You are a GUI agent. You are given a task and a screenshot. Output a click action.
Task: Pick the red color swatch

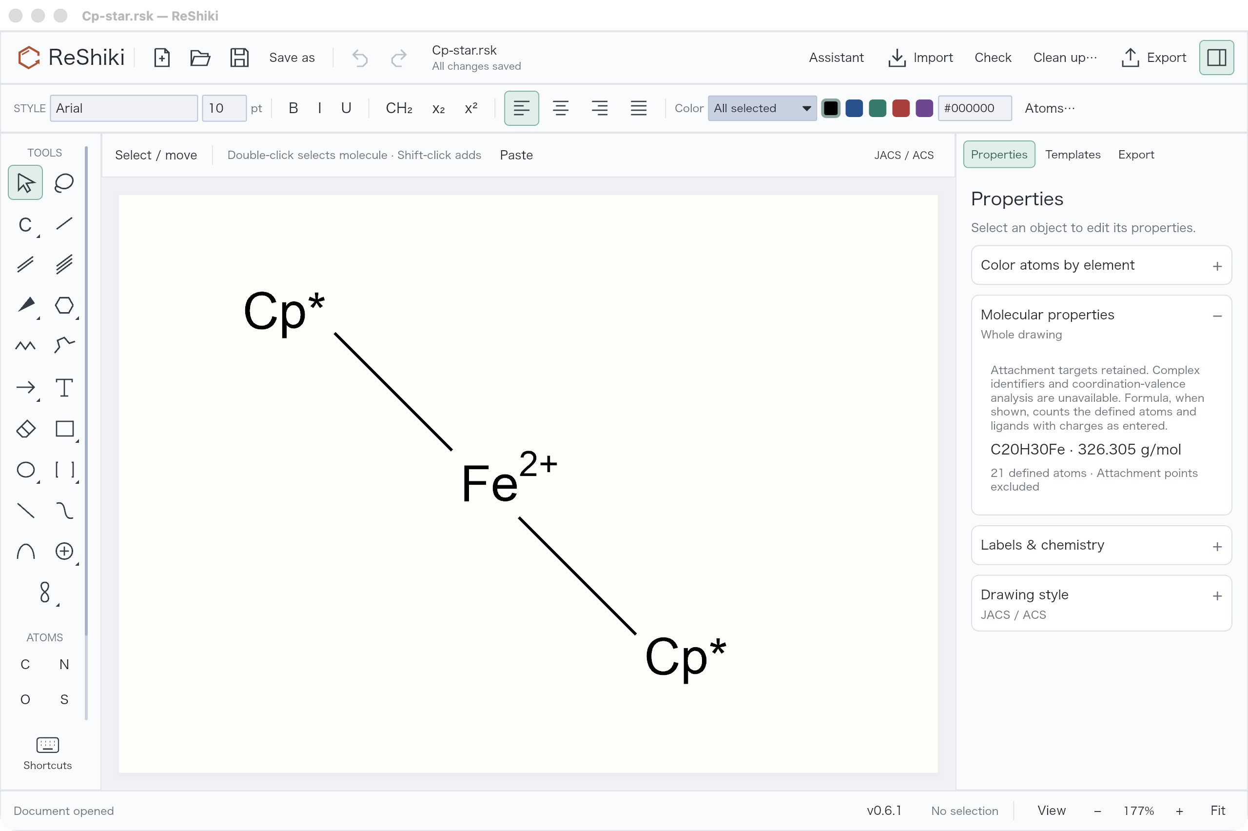point(900,108)
